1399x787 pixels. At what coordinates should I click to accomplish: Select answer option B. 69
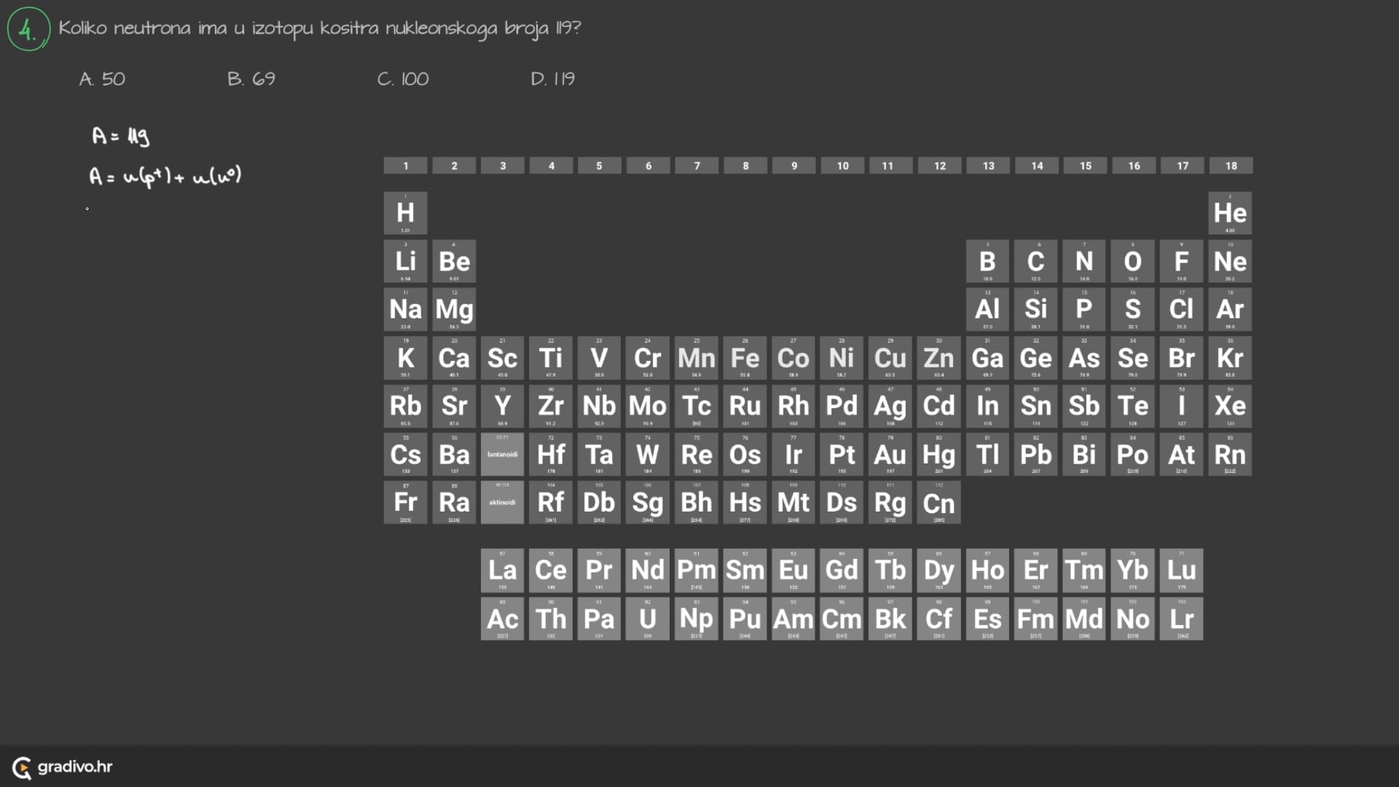tap(251, 79)
